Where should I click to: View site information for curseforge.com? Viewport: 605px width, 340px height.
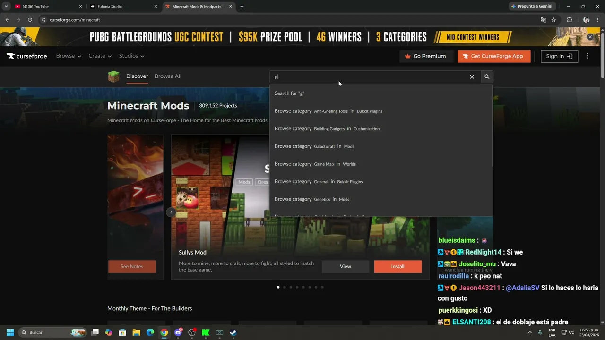click(x=43, y=20)
